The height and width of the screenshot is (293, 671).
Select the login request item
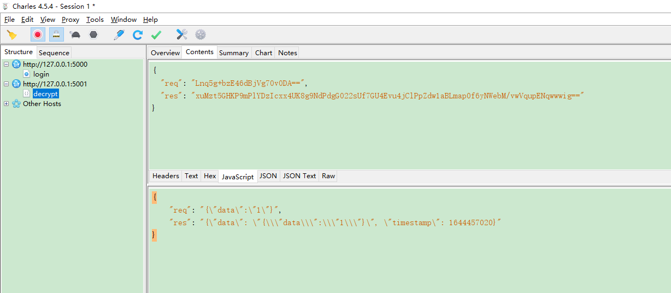click(41, 74)
